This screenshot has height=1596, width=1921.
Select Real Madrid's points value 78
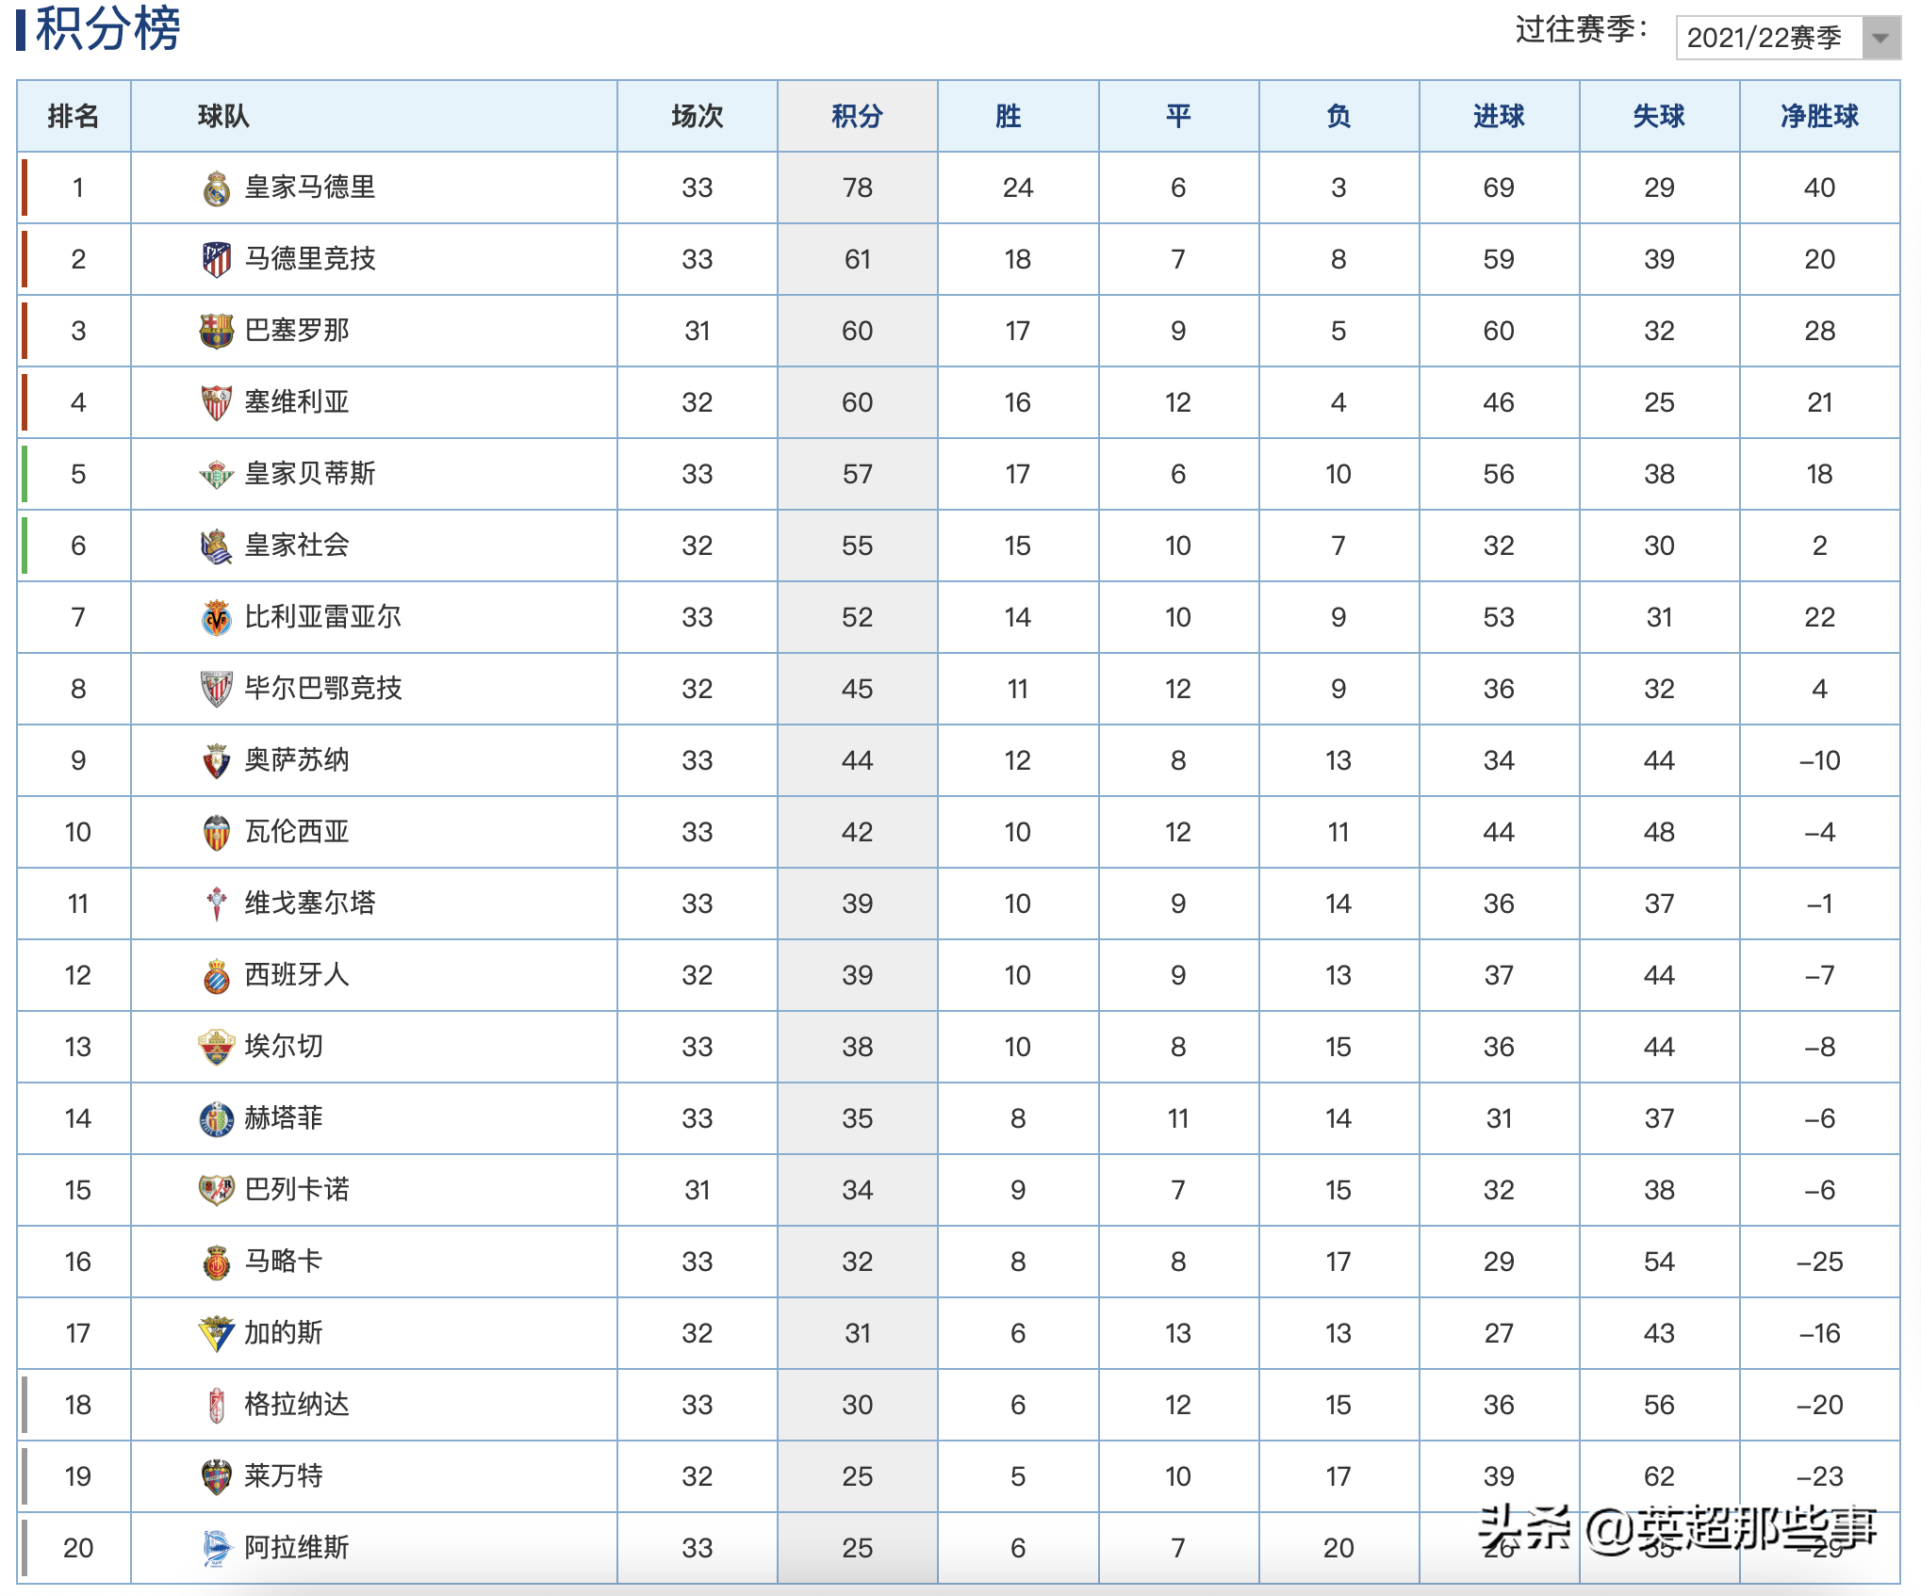click(x=858, y=188)
